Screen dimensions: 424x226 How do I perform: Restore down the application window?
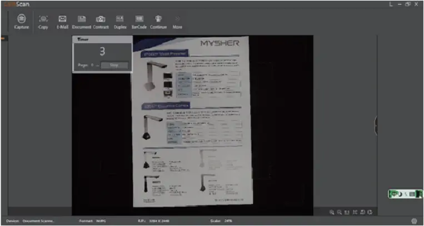click(x=408, y=4)
